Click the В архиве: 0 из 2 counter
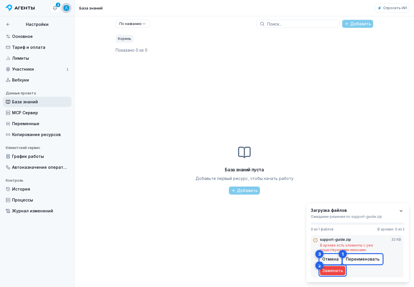 pyautogui.click(x=391, y=229)
